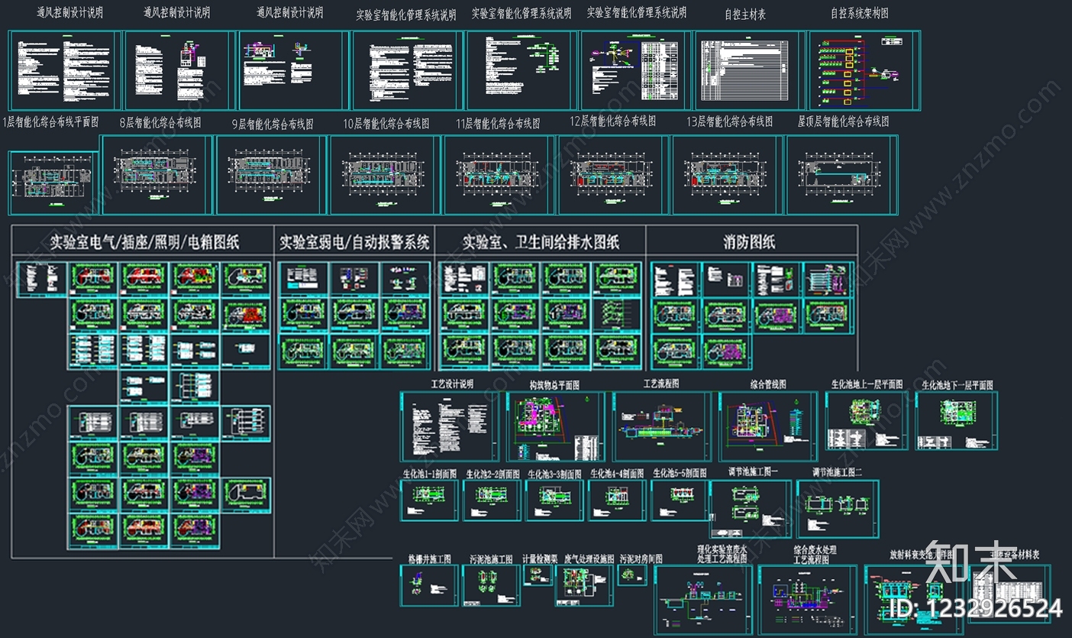Click the 生化池3-3剖面图 label

[x=555, y=474]
